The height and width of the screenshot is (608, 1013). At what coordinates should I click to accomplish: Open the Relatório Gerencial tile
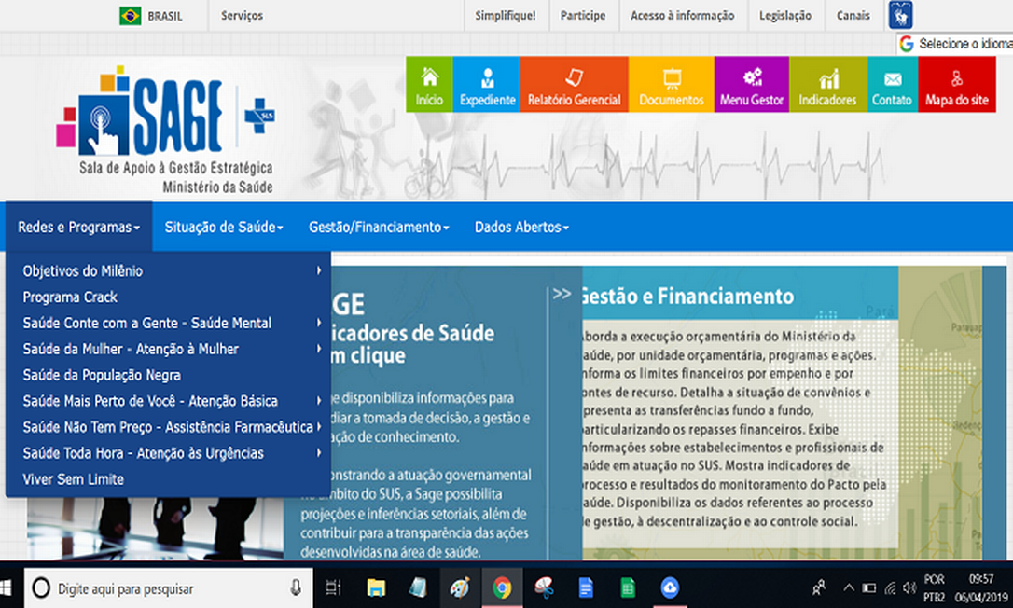[x=574, y=84]
